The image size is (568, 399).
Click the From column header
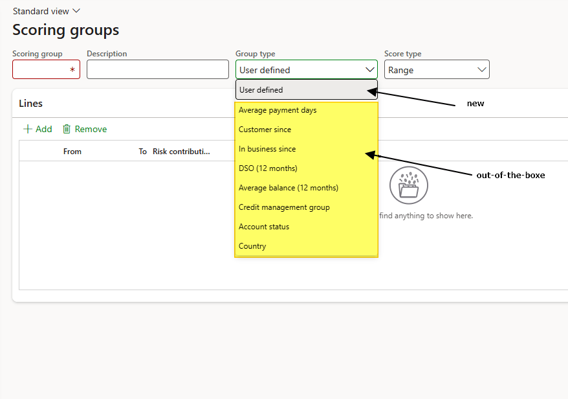[72, 152]
